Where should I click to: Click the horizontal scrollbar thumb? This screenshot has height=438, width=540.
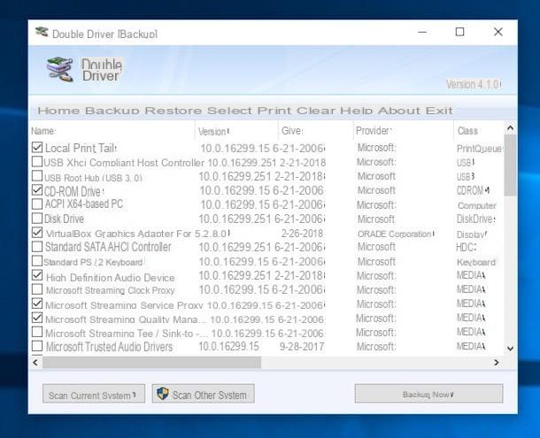[x=152, y=362]
